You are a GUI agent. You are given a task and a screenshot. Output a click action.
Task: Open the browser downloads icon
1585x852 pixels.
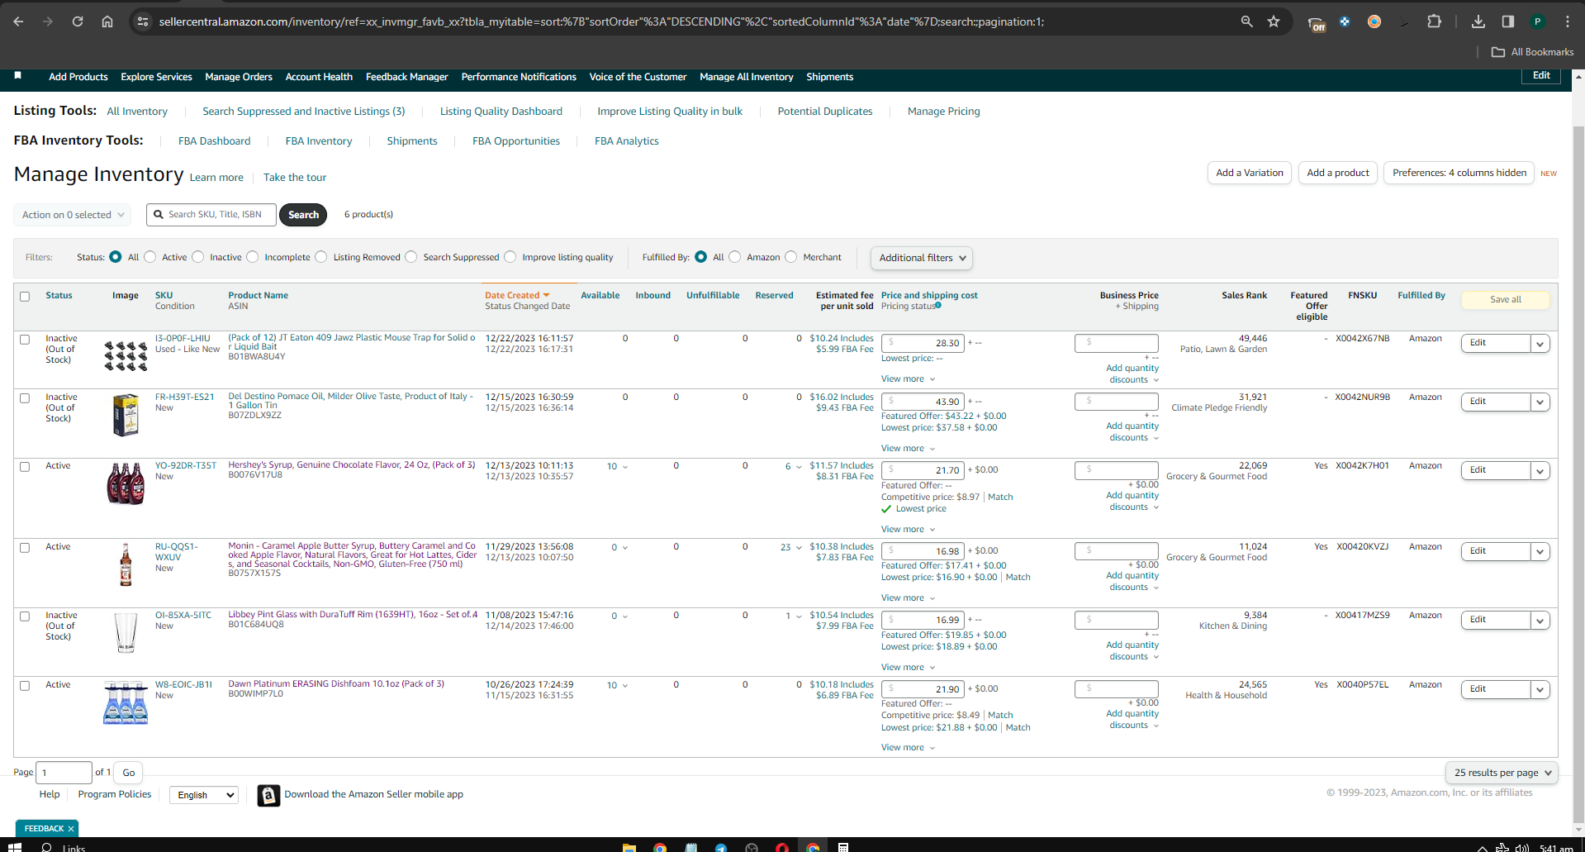tap(1478, 21)
